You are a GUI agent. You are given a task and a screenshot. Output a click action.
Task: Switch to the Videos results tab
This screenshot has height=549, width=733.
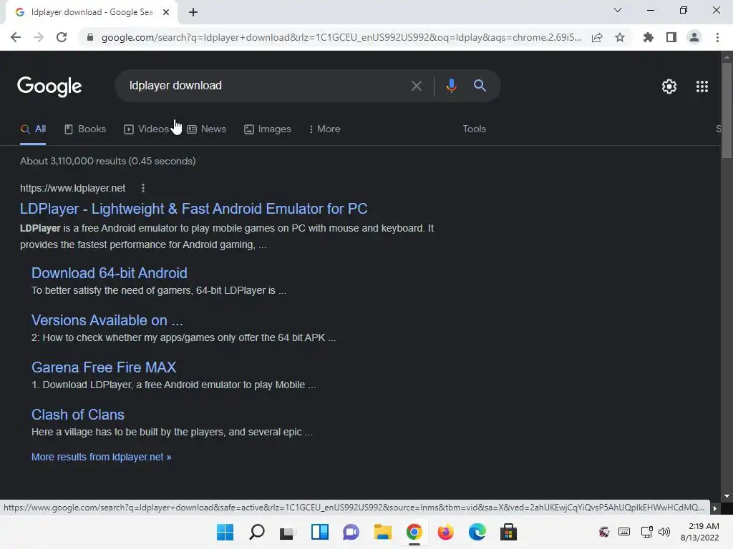point(146,129)
